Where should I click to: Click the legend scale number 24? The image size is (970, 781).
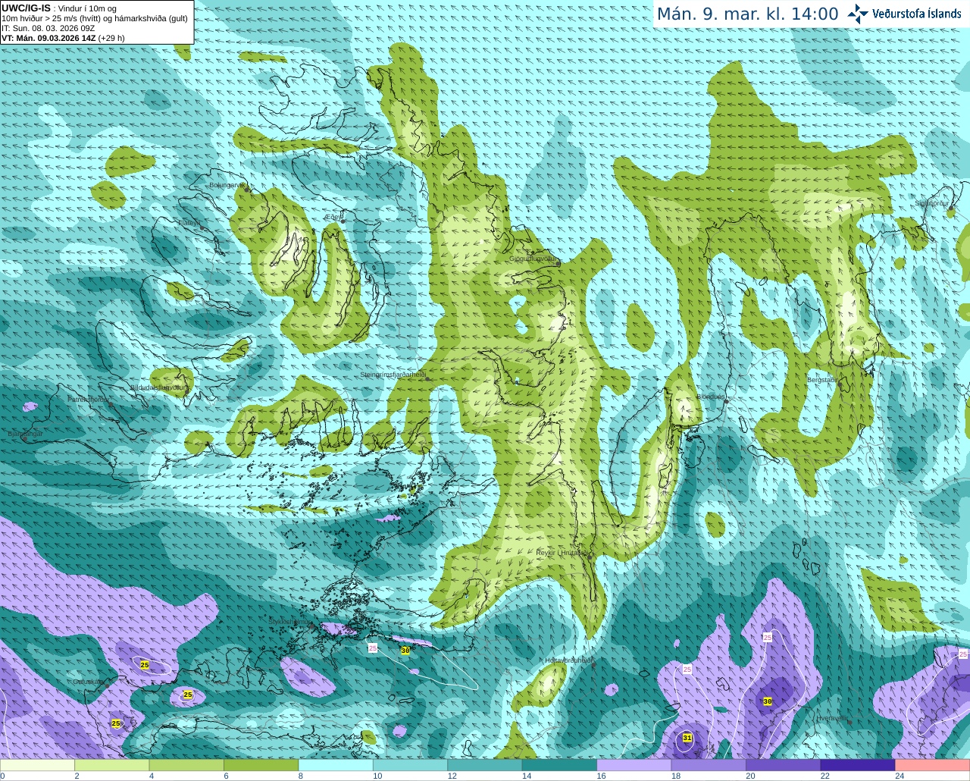point(900,776)
